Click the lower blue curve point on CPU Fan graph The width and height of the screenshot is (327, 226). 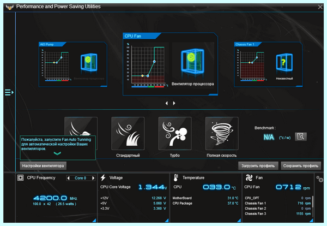(x=148, y=76)
